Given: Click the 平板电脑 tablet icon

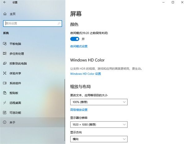Looking at the screenshot, I should tap(5, 44).
